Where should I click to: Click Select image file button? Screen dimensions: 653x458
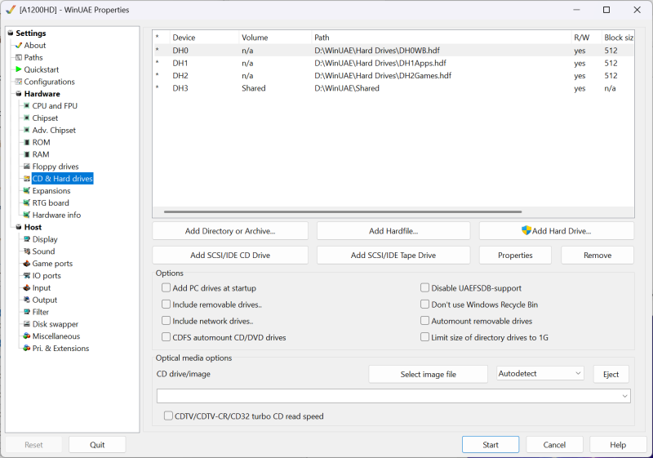point(428,374)
